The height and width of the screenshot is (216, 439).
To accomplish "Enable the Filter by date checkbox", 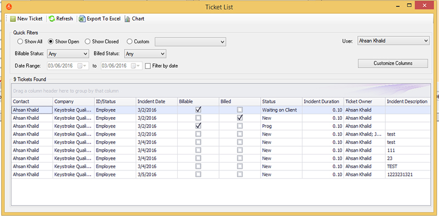I will point(148,66).
